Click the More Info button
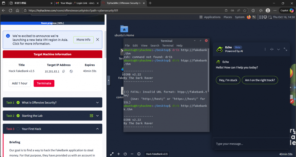 84,39
